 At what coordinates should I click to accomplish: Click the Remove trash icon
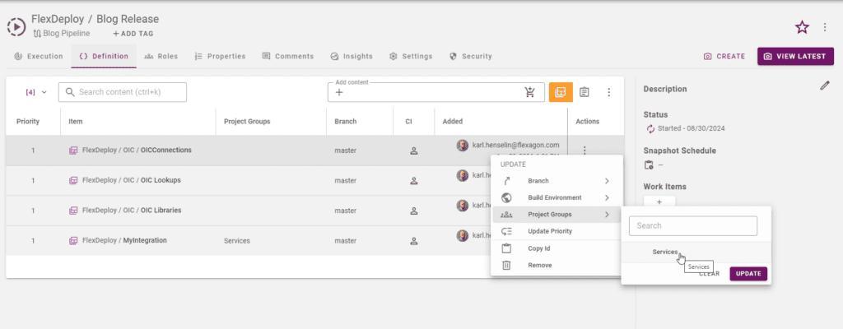506,265
